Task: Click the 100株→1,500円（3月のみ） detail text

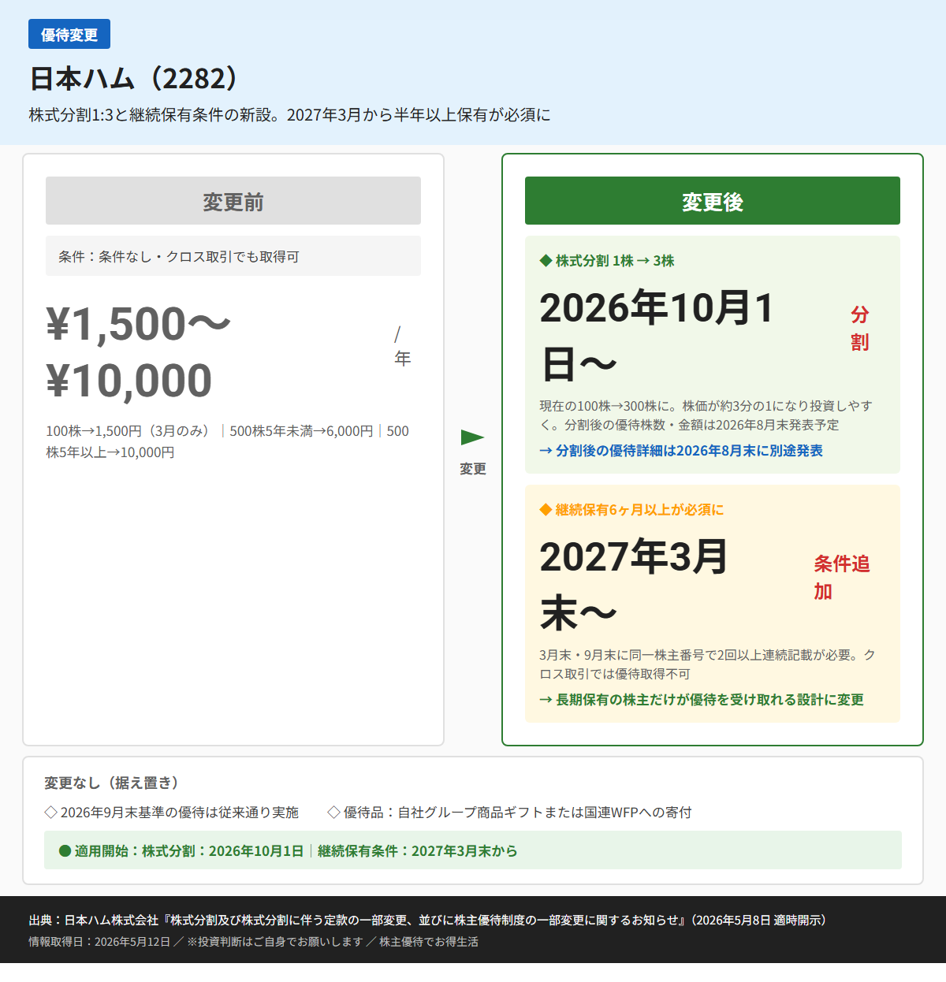Action: 130,431
